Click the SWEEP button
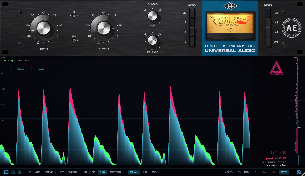This screenshot has height=176, width=305. coord(20,69)
